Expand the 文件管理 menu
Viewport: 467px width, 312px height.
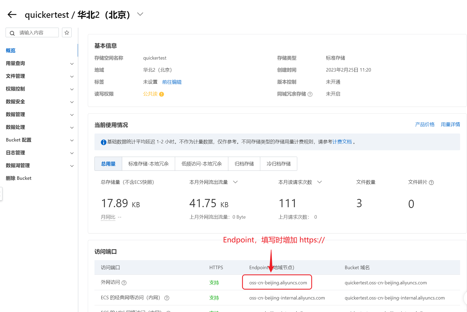coord(39,76)
